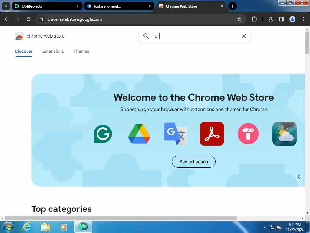Viewport: 310px width, 233px height.
Task: Click the carousel previous chevron
Action: pos(299,177)
